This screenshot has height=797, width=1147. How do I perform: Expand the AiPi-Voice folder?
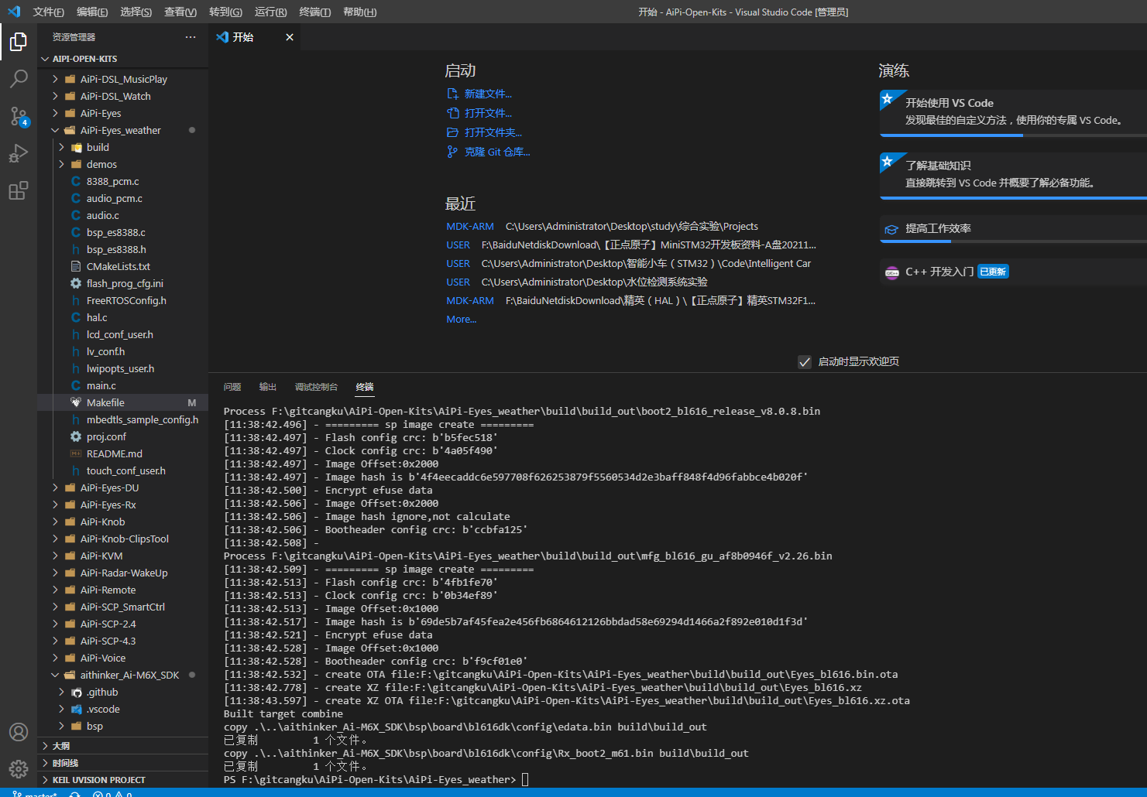tap(55, 658)
